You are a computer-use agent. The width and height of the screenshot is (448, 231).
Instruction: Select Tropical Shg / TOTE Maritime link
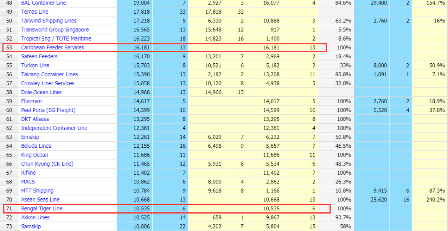point(56,38)
